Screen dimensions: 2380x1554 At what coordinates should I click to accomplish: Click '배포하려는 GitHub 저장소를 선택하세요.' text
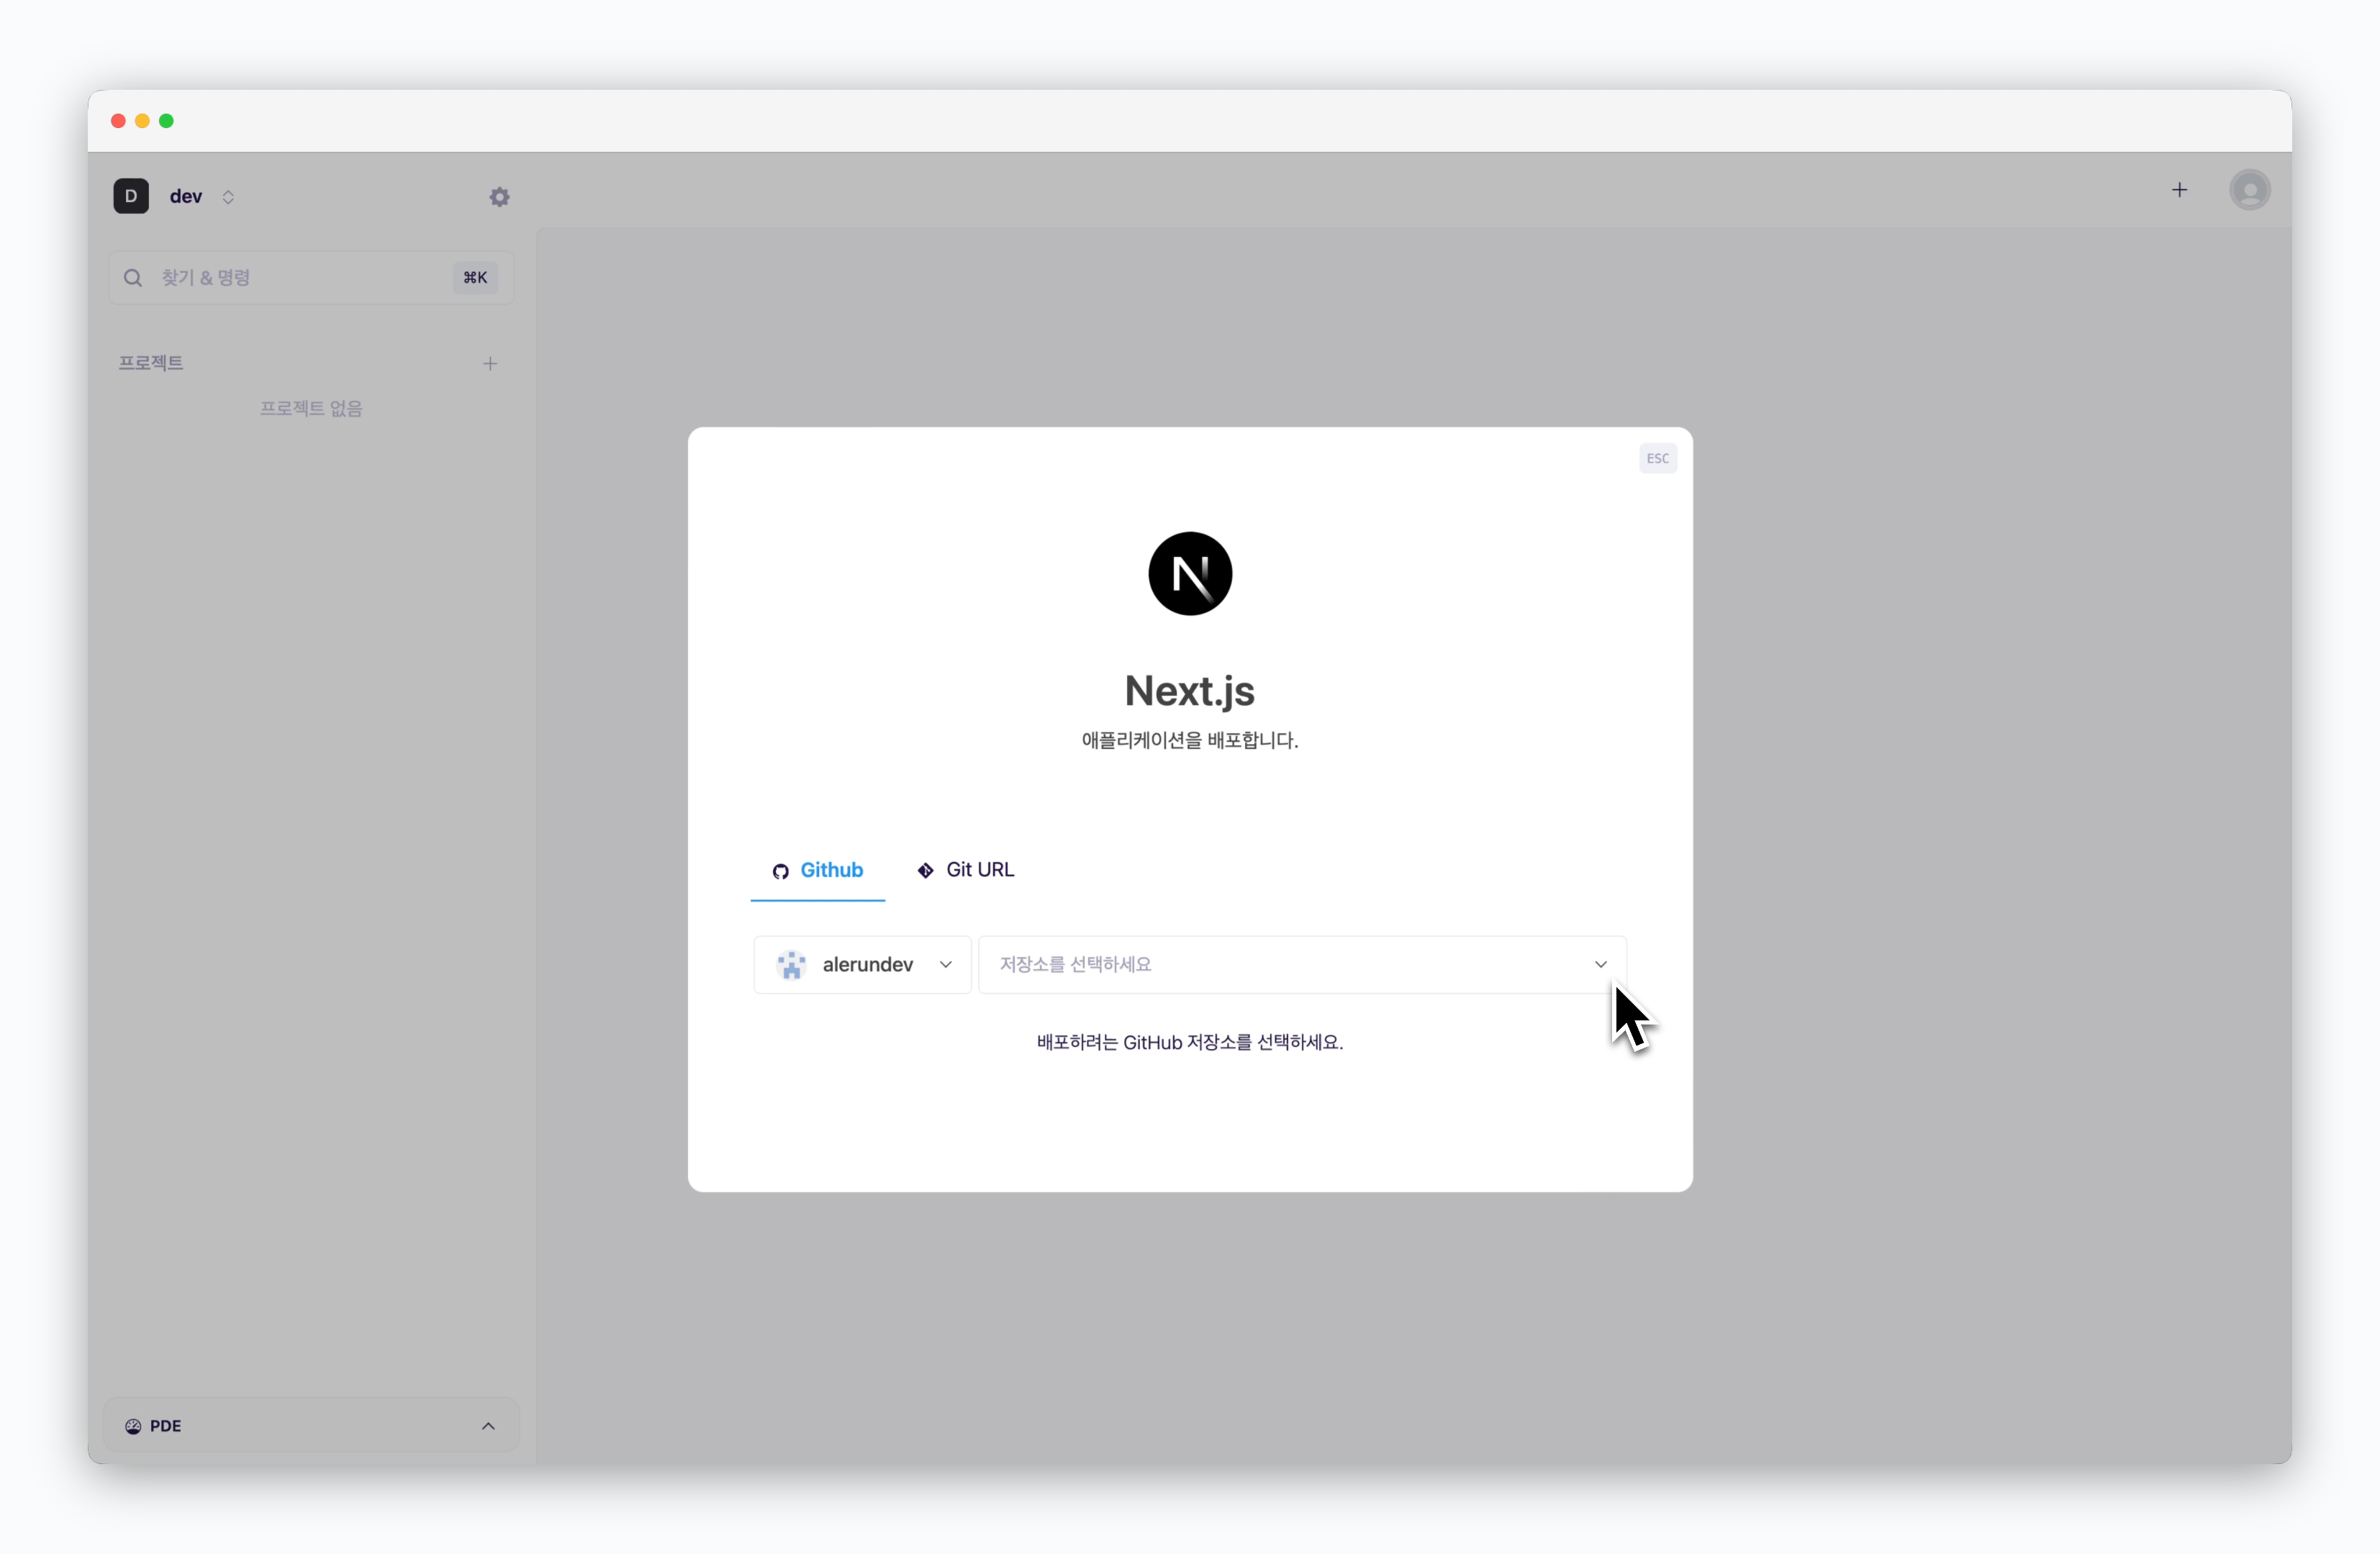tap(1190, 1042)
